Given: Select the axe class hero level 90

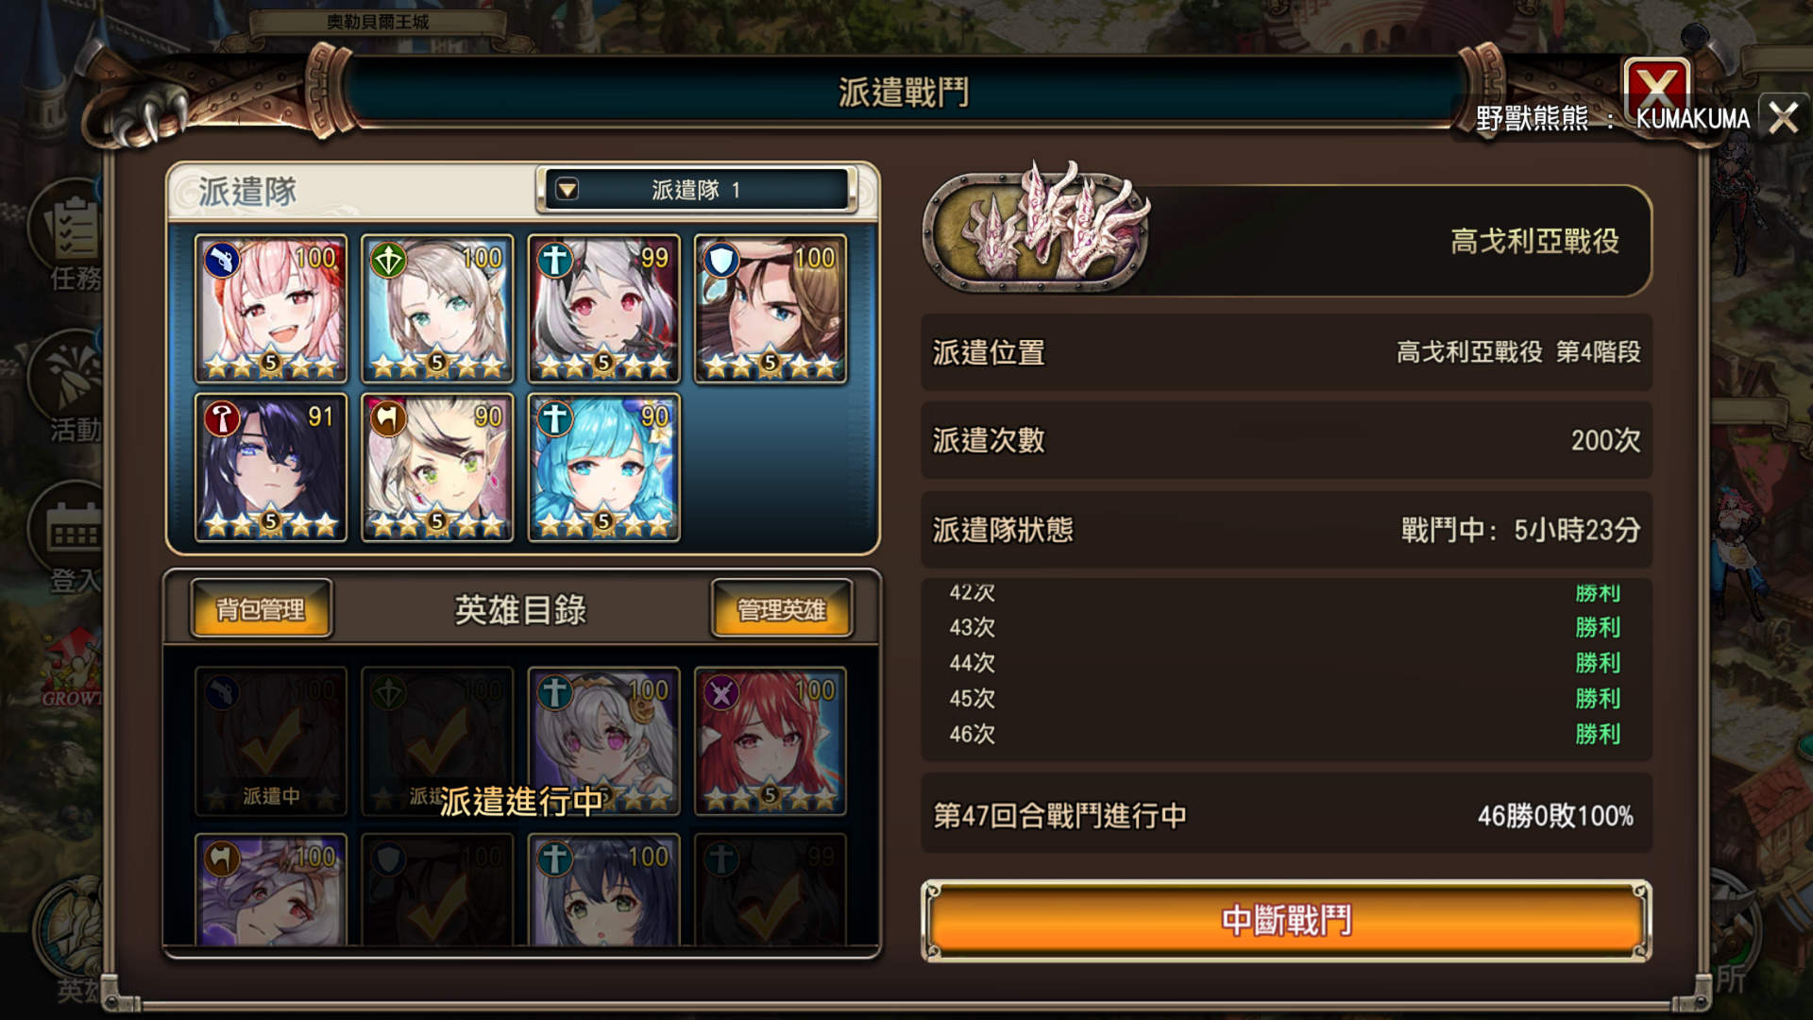Looking at the screenshot, I should 437,467.
